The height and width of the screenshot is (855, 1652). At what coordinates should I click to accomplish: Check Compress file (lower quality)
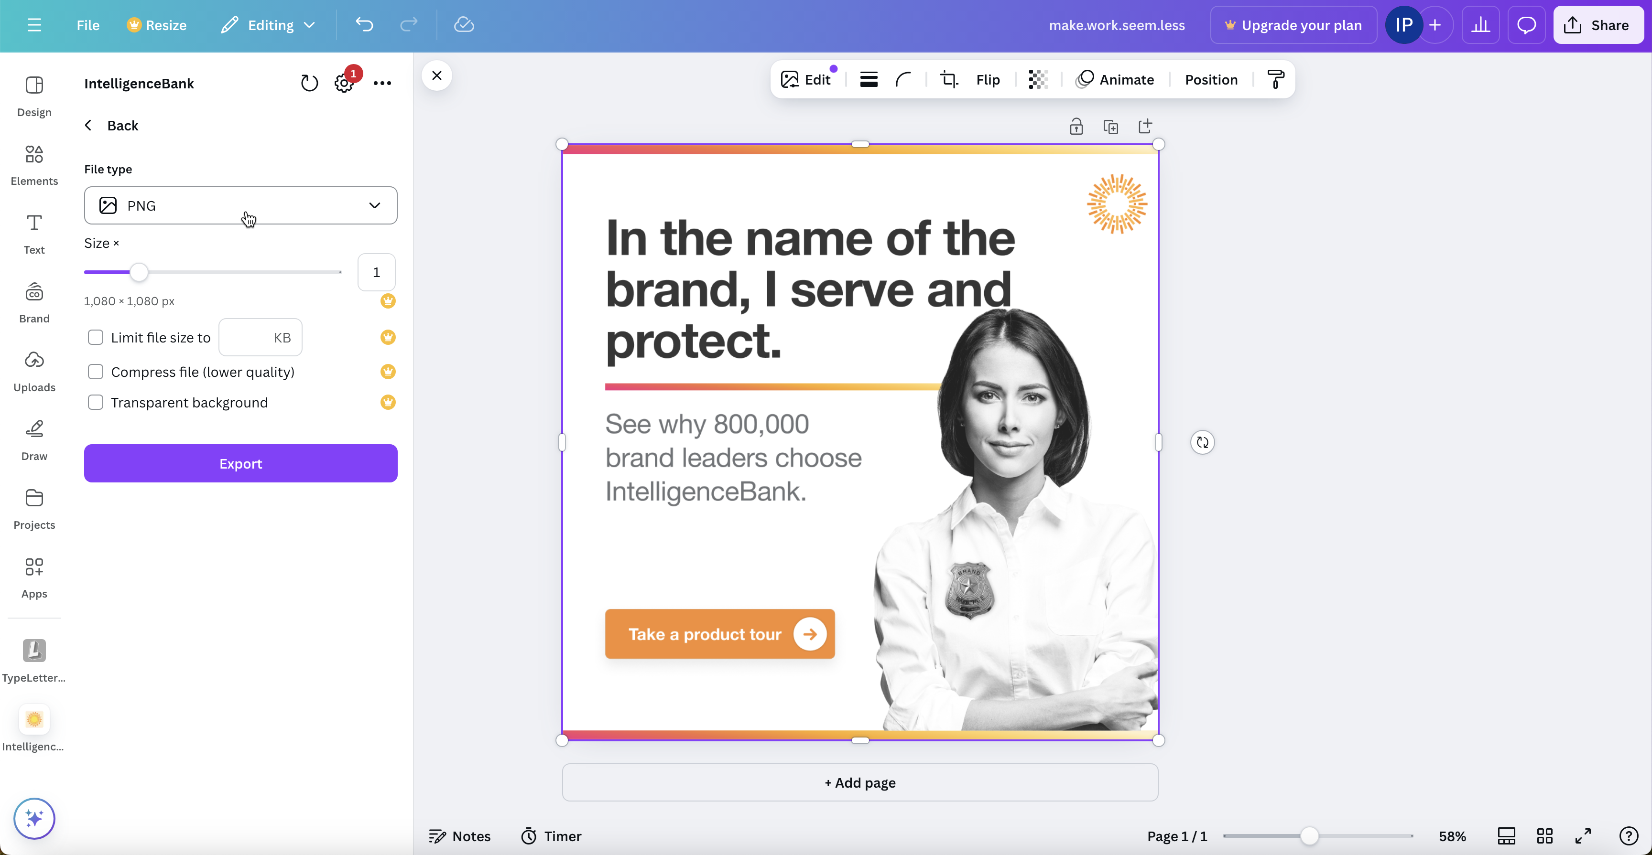coord(96,372)
